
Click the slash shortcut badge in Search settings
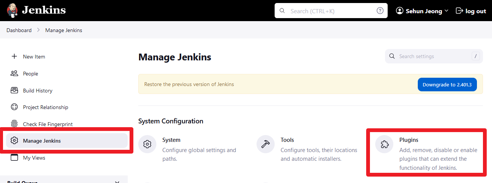(x=476, y=56)
